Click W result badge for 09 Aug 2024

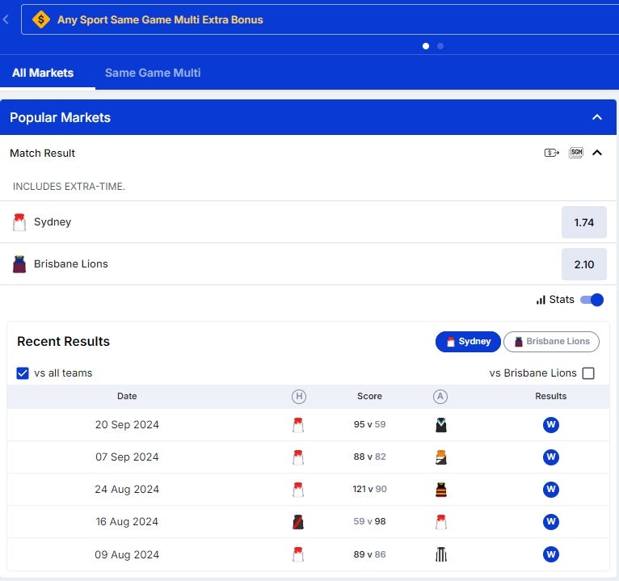[550, 554]
